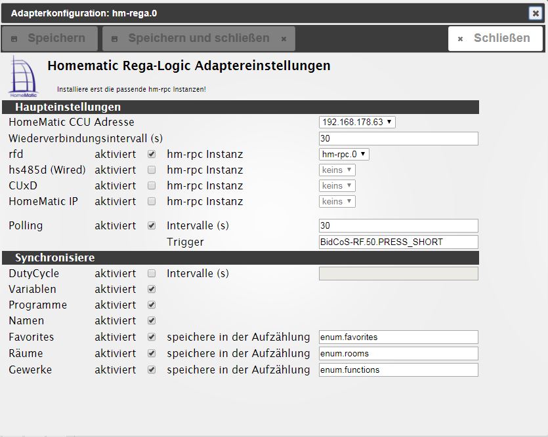Click the 'CUxD' label
Viewport: 548px width, 437px height.
[23, 185]
